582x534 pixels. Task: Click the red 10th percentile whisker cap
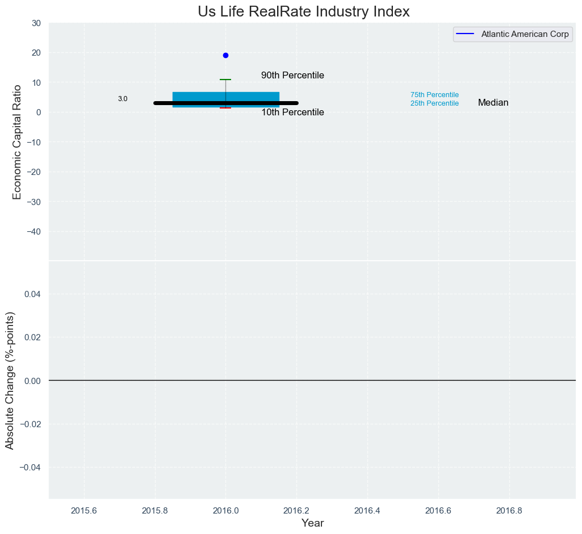pyautogui.click(x=225, y=108)
